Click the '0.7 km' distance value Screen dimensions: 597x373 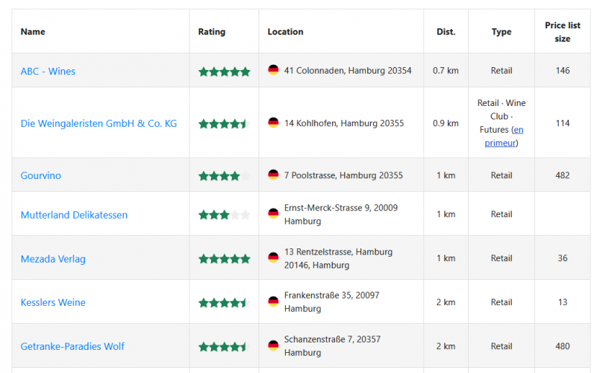[x=446, y=70]
